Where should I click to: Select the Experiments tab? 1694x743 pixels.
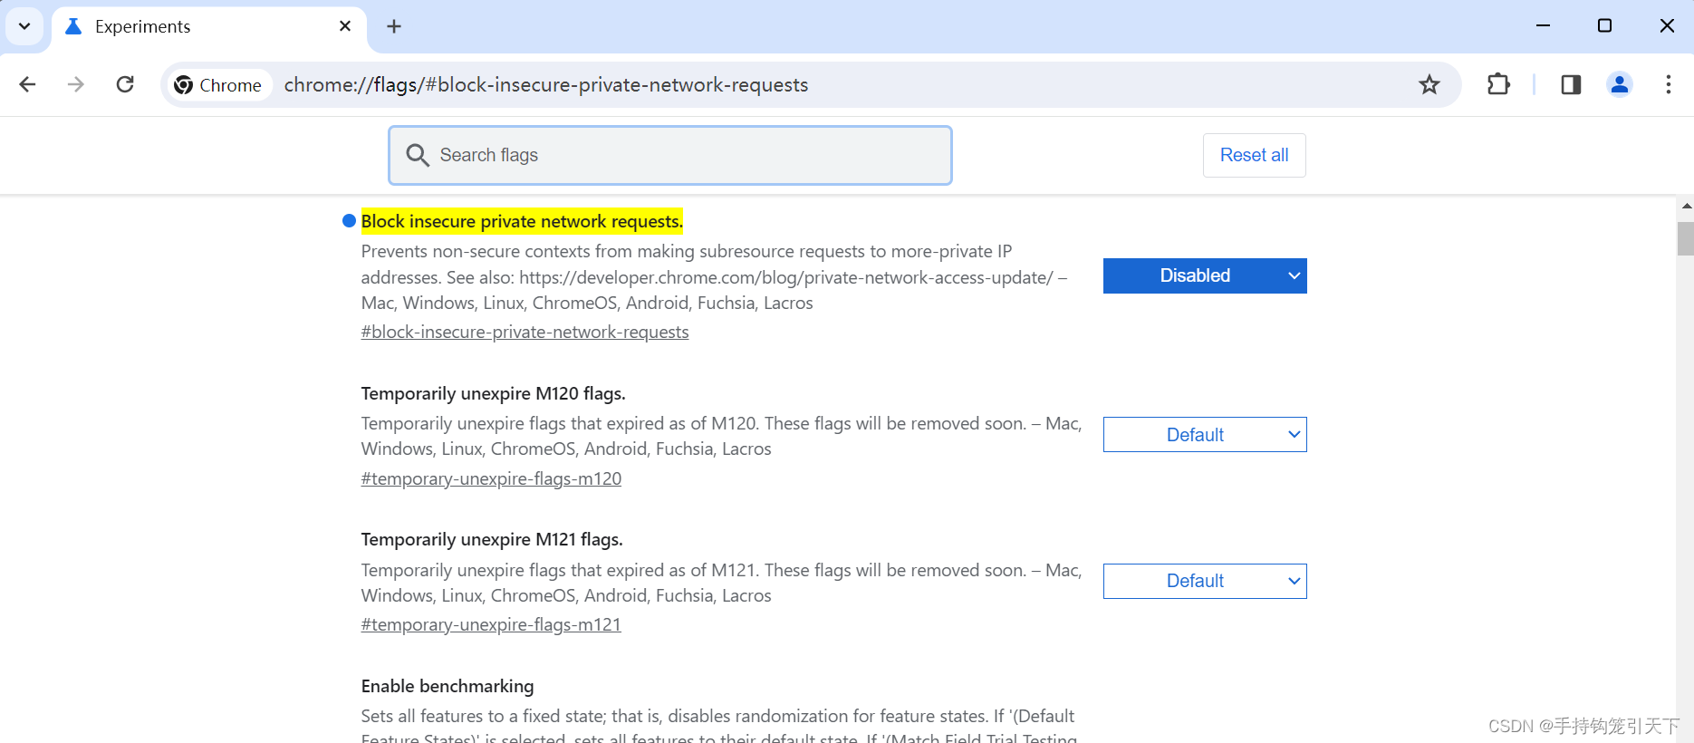[181, 26]
